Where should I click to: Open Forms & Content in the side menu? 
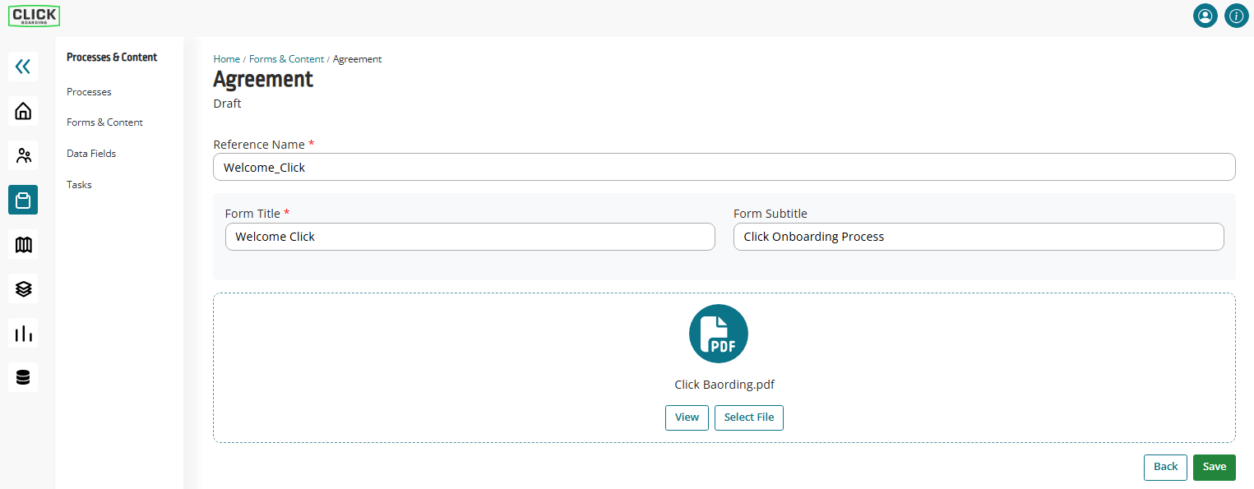104,122
